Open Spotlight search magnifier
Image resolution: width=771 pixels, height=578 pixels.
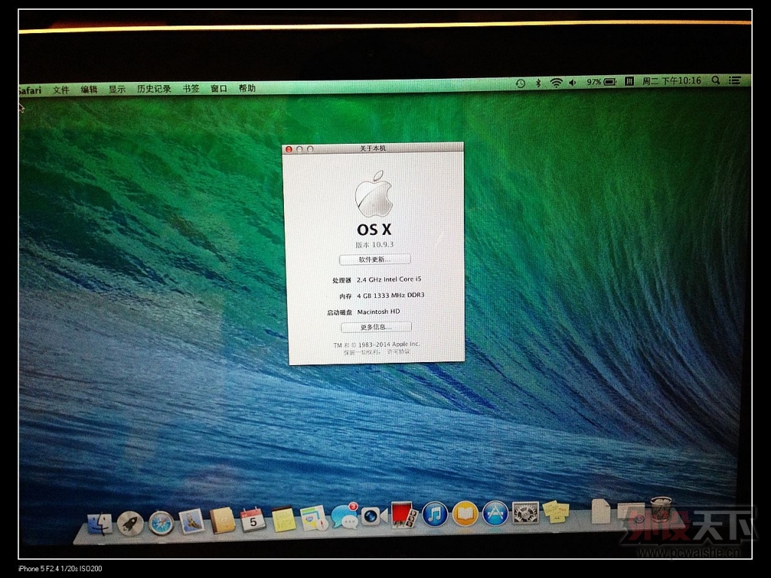pos(716,80)
